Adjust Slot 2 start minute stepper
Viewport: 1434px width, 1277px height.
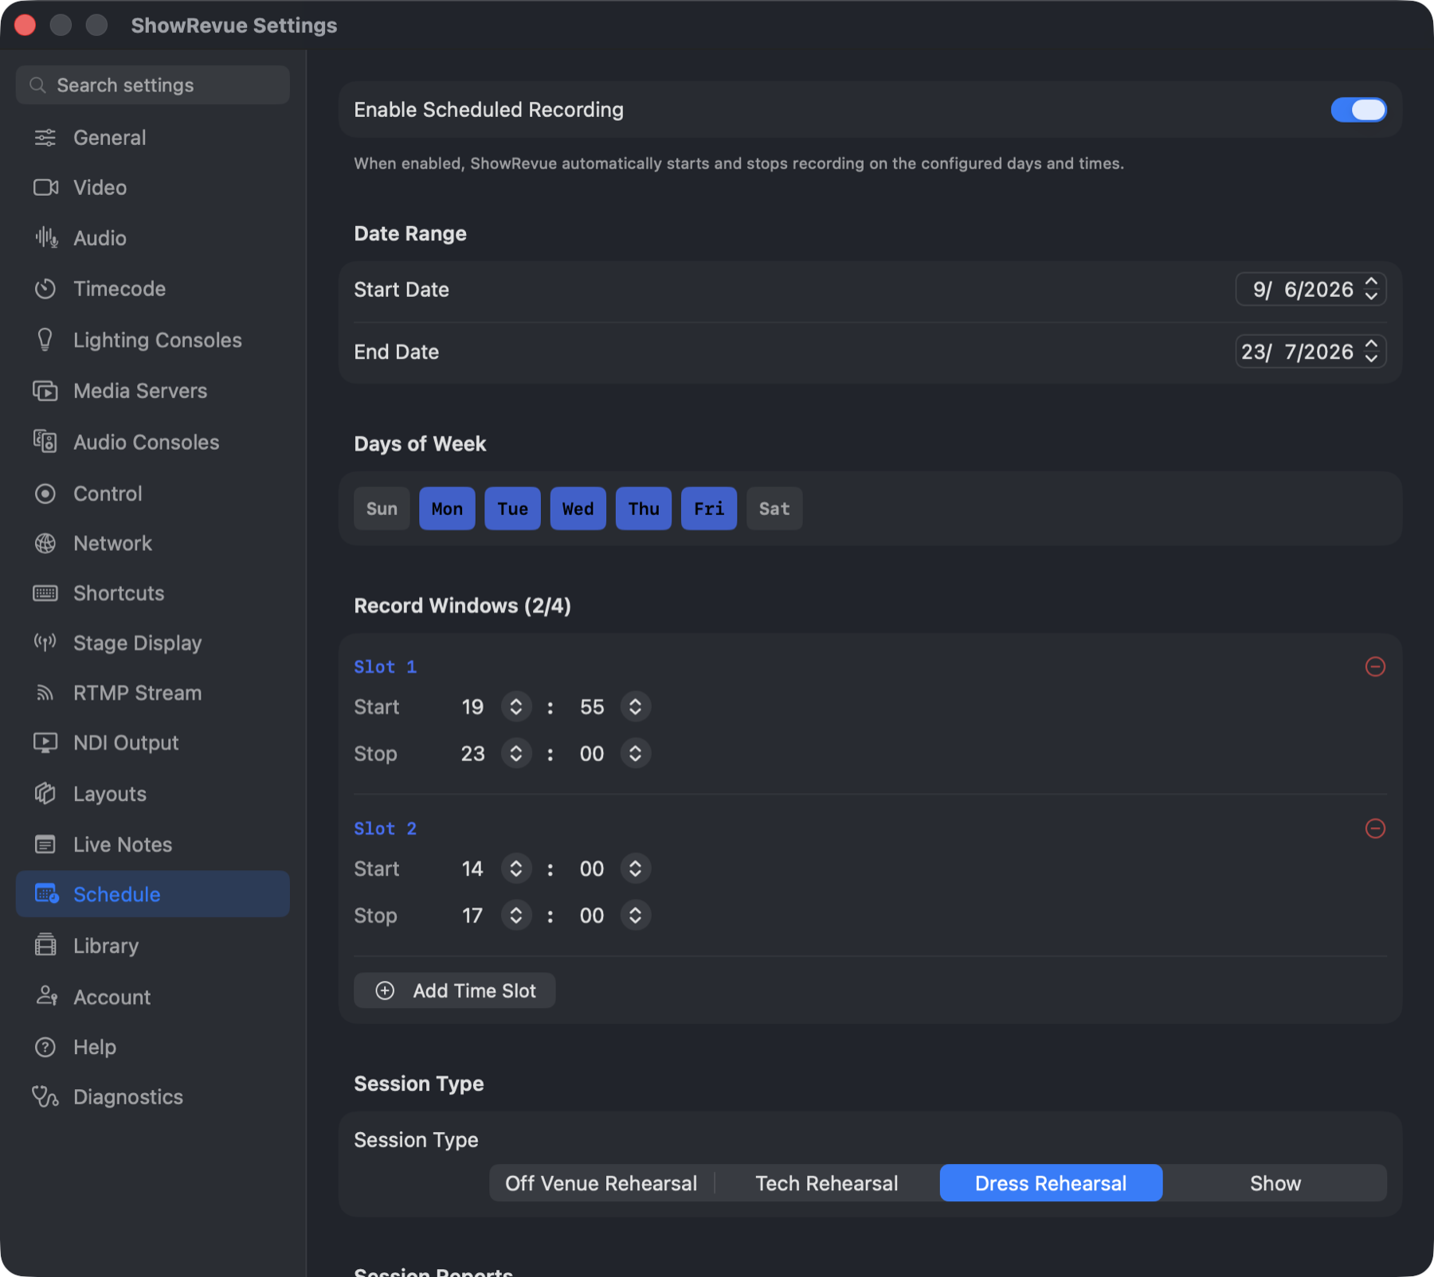tap(635, 869)
